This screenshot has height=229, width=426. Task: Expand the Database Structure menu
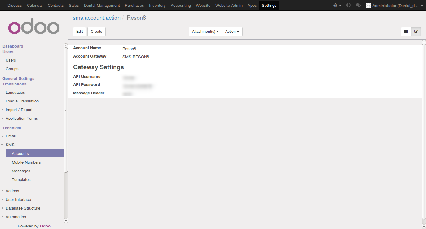pos(23,208)
